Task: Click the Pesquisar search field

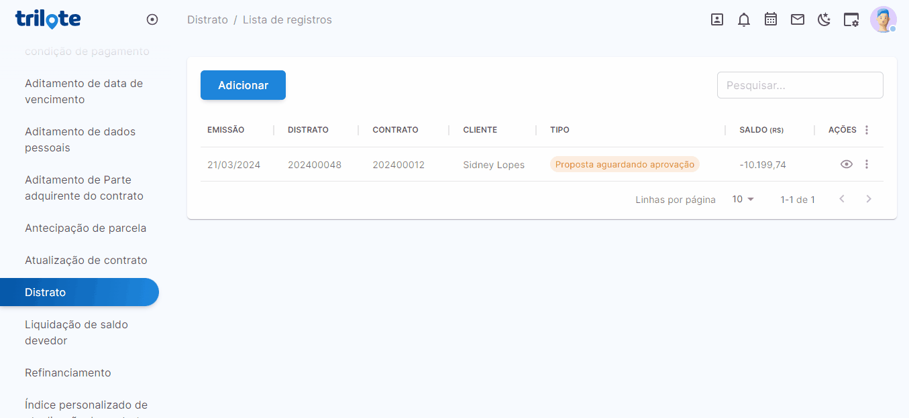Action: click(x=800, y=85)
